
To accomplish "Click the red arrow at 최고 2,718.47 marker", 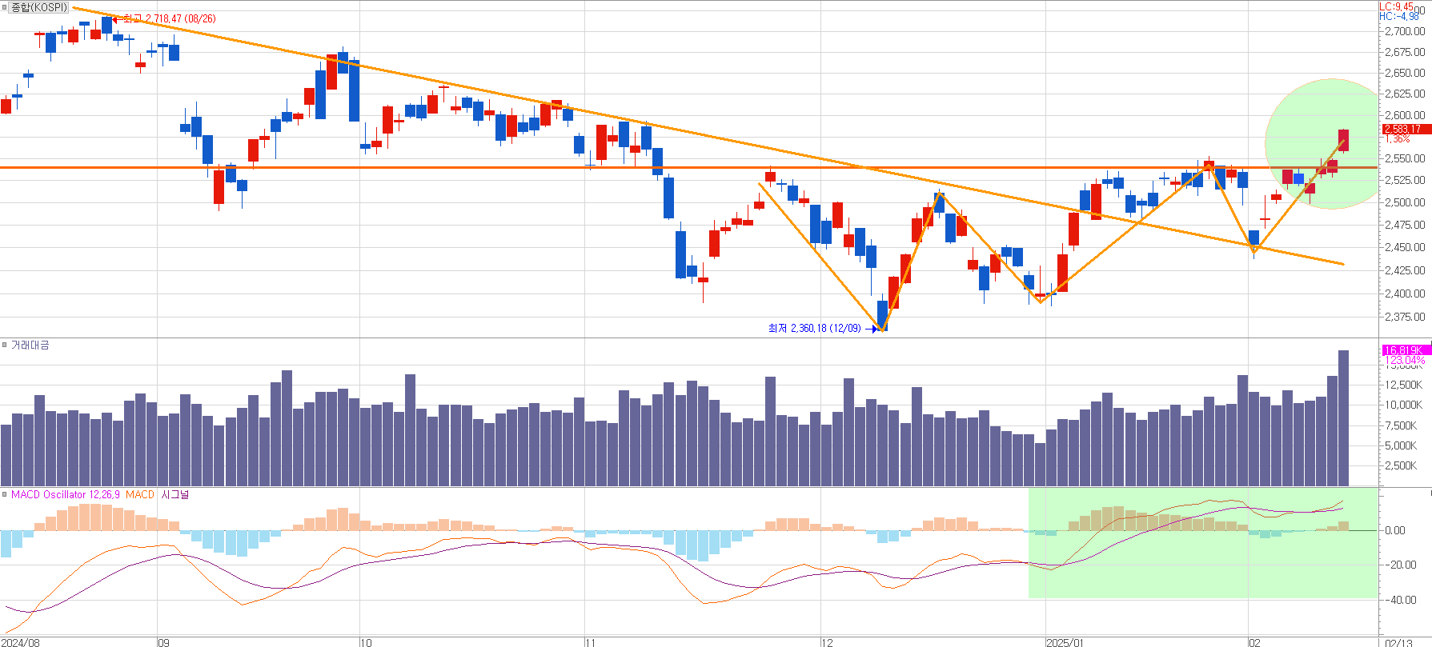I will click(117, 18).
